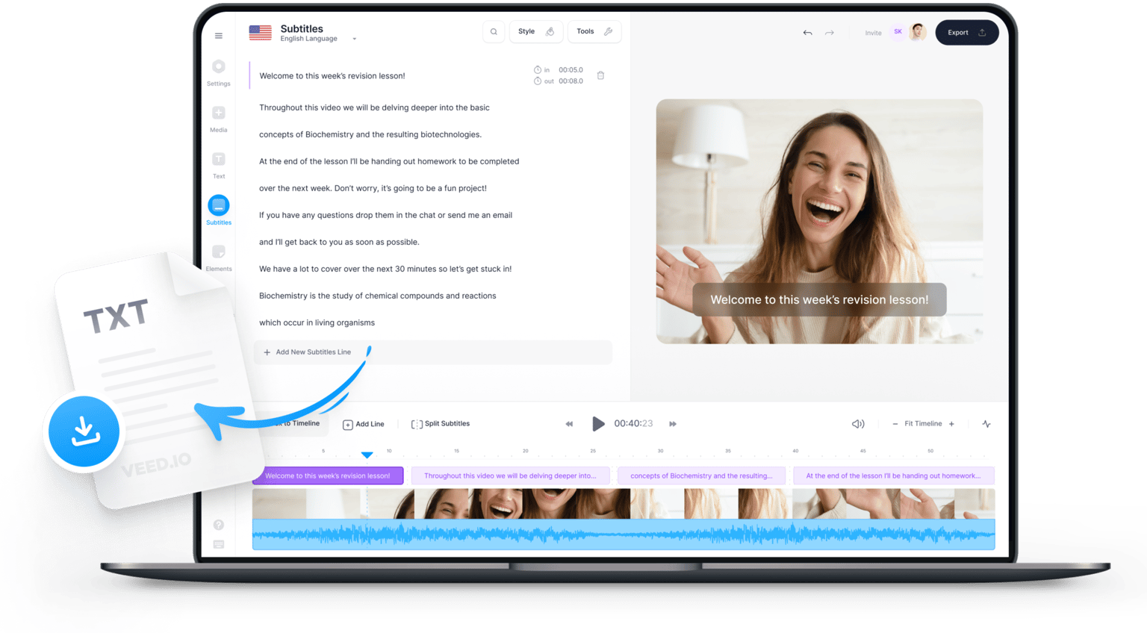
Task: Open the Style menu
Action: point(535,31)
